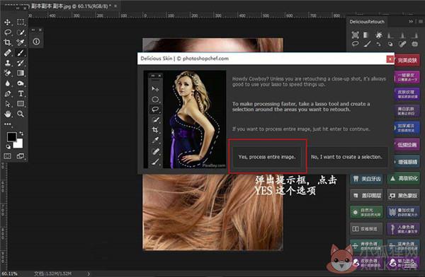This screenshot has width=425, height=277.
Task: Select the Healing Brush bandage tool
Action: pos(7,53)
